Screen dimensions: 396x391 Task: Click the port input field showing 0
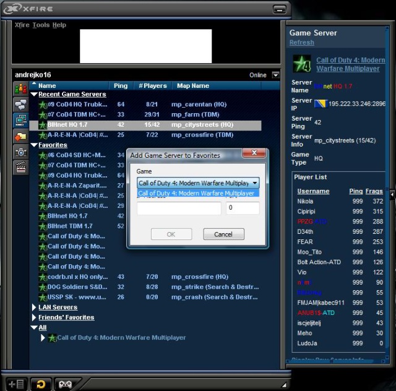tap(243, 208)
